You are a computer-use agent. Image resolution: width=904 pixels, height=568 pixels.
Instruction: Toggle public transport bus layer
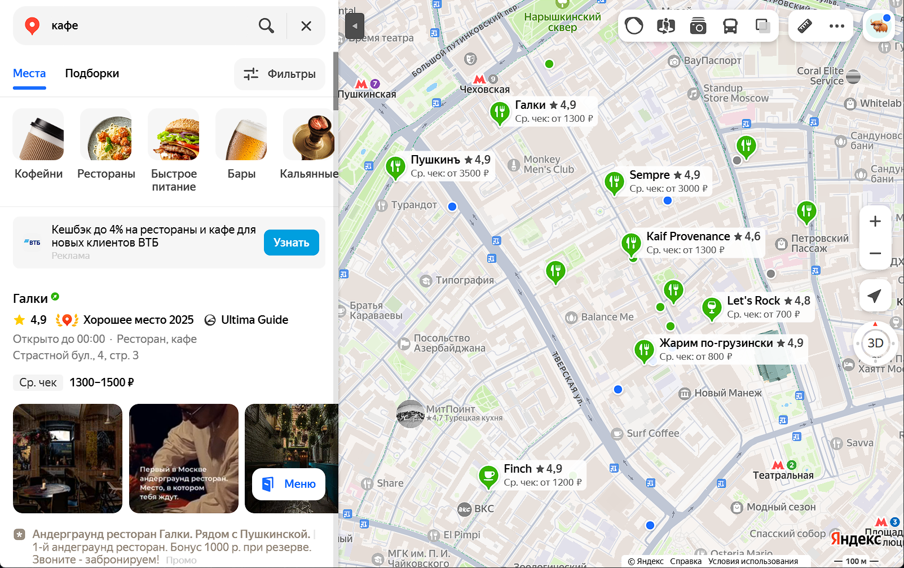pos(730,26)
